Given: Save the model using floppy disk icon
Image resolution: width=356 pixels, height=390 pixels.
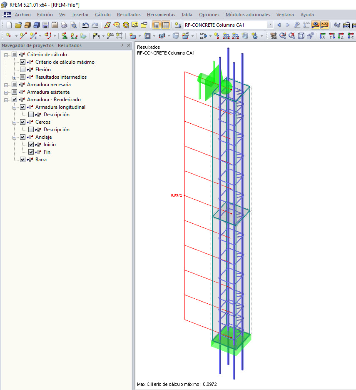Looking at the screenshot, I should pyautogui.click(x=45, y=25).
